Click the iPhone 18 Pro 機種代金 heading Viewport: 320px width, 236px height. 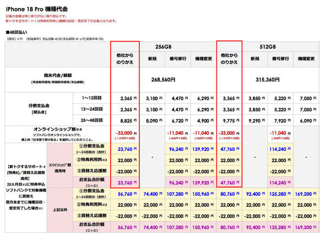pyautogui.click(x=37, y=9)
